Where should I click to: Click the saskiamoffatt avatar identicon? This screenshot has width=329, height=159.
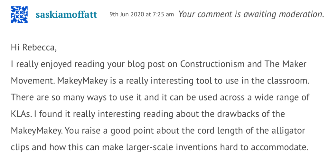pos(19,14)
